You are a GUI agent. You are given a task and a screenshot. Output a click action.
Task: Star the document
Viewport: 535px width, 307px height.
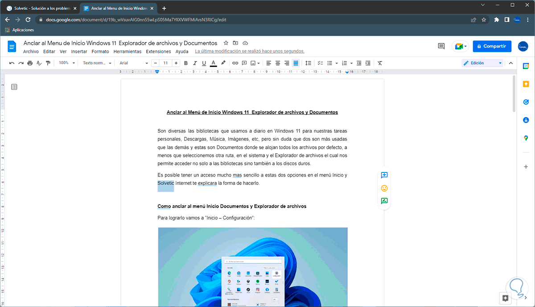(x=226, y=43)
